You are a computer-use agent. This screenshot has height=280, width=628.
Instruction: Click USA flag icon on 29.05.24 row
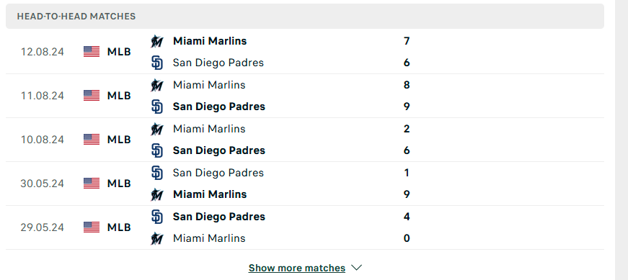tap(92, 227)
